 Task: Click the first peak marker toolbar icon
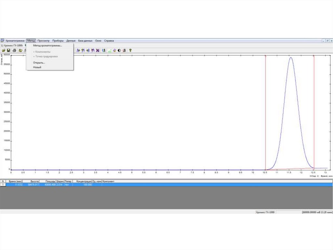[x=78, y=51]
